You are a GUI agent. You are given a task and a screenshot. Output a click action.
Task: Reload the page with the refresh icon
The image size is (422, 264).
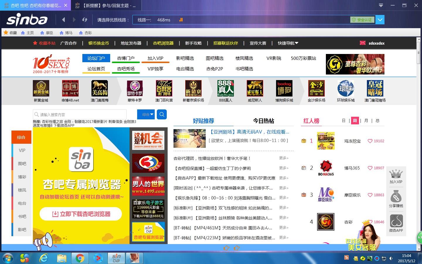(85, 20)
